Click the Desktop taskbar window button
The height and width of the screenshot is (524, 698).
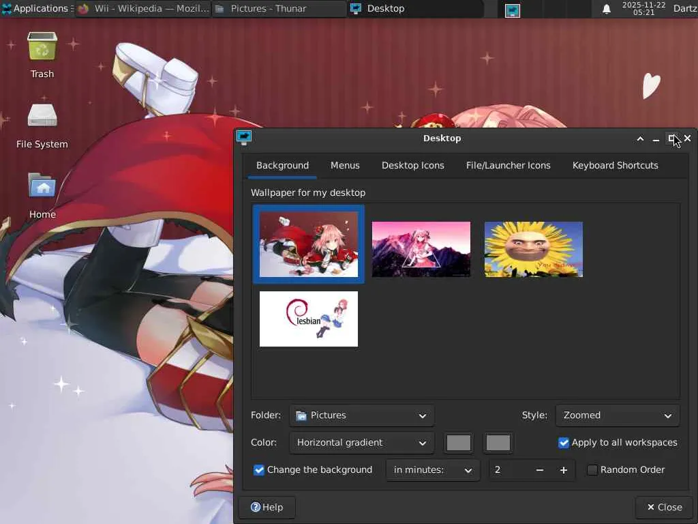tap(415, 8)
